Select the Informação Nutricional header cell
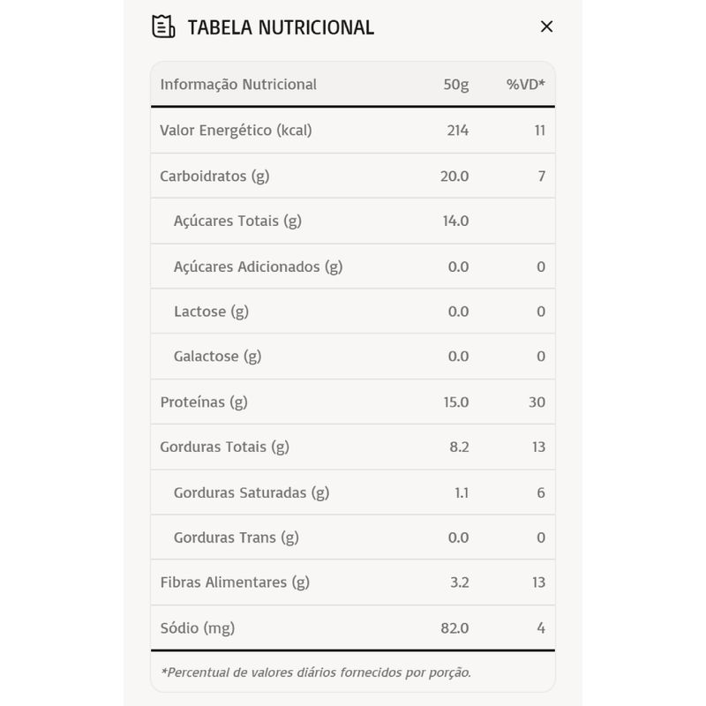This screenshot has width=706, height=706. [x=238, y=85]
